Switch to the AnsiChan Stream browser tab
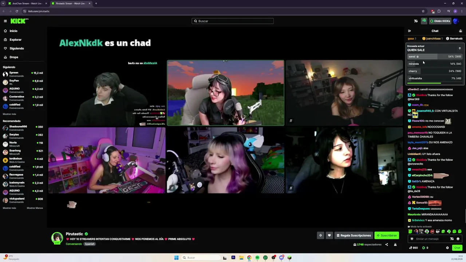Screen dimensions: 466x262 click(27, 3)
